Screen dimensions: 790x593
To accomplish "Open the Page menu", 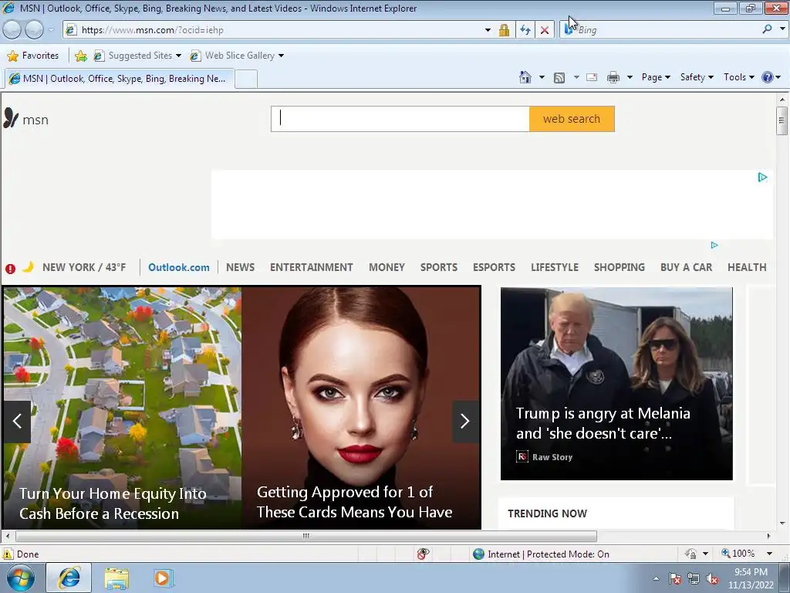I will [656, 77].
